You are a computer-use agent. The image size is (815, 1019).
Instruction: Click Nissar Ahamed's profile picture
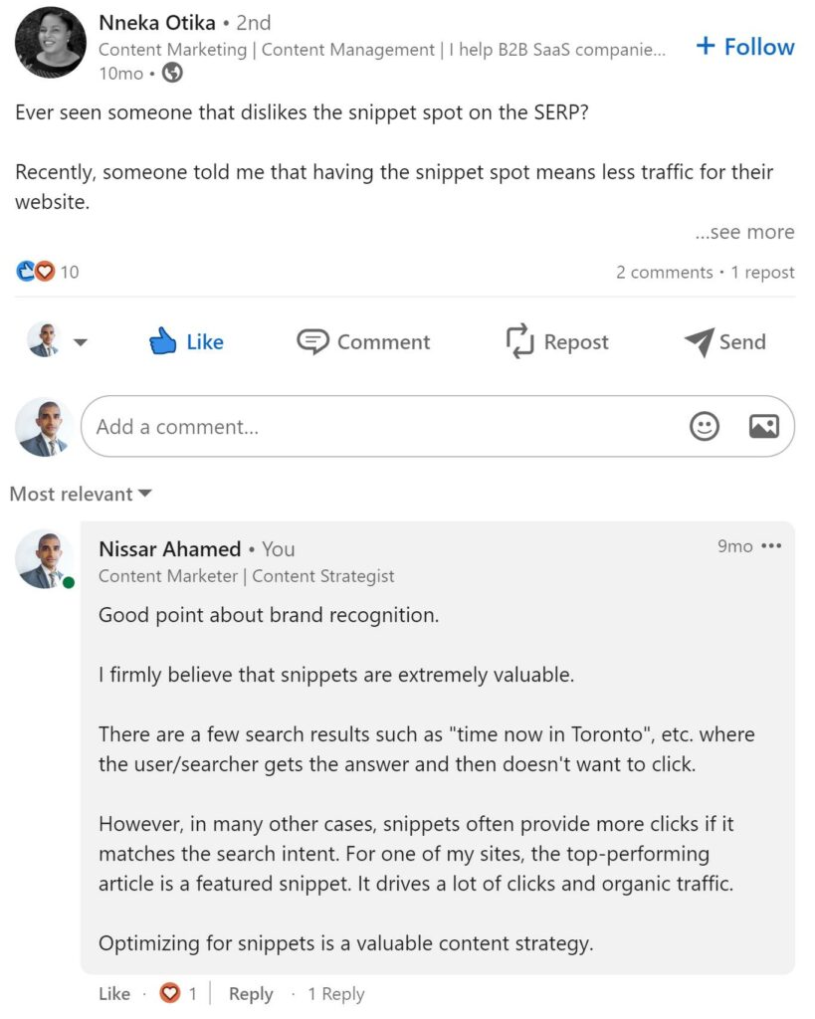pos(45,557)
